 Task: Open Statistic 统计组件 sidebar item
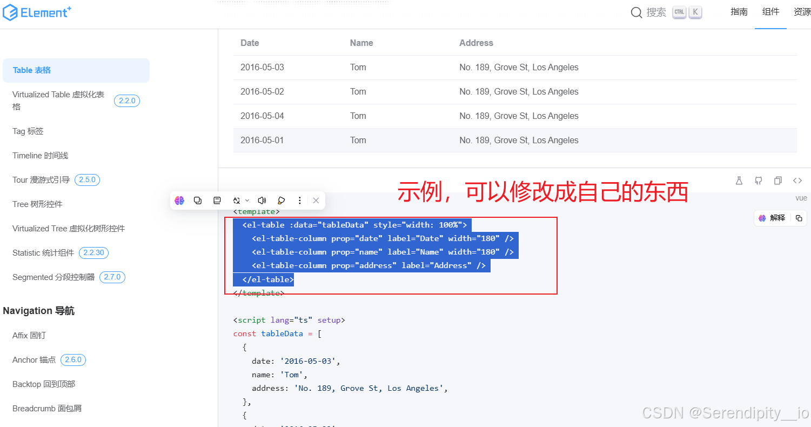43,253
